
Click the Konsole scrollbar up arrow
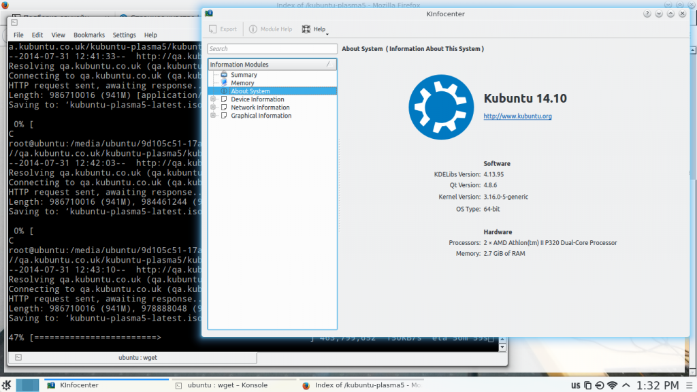point(502,340)
